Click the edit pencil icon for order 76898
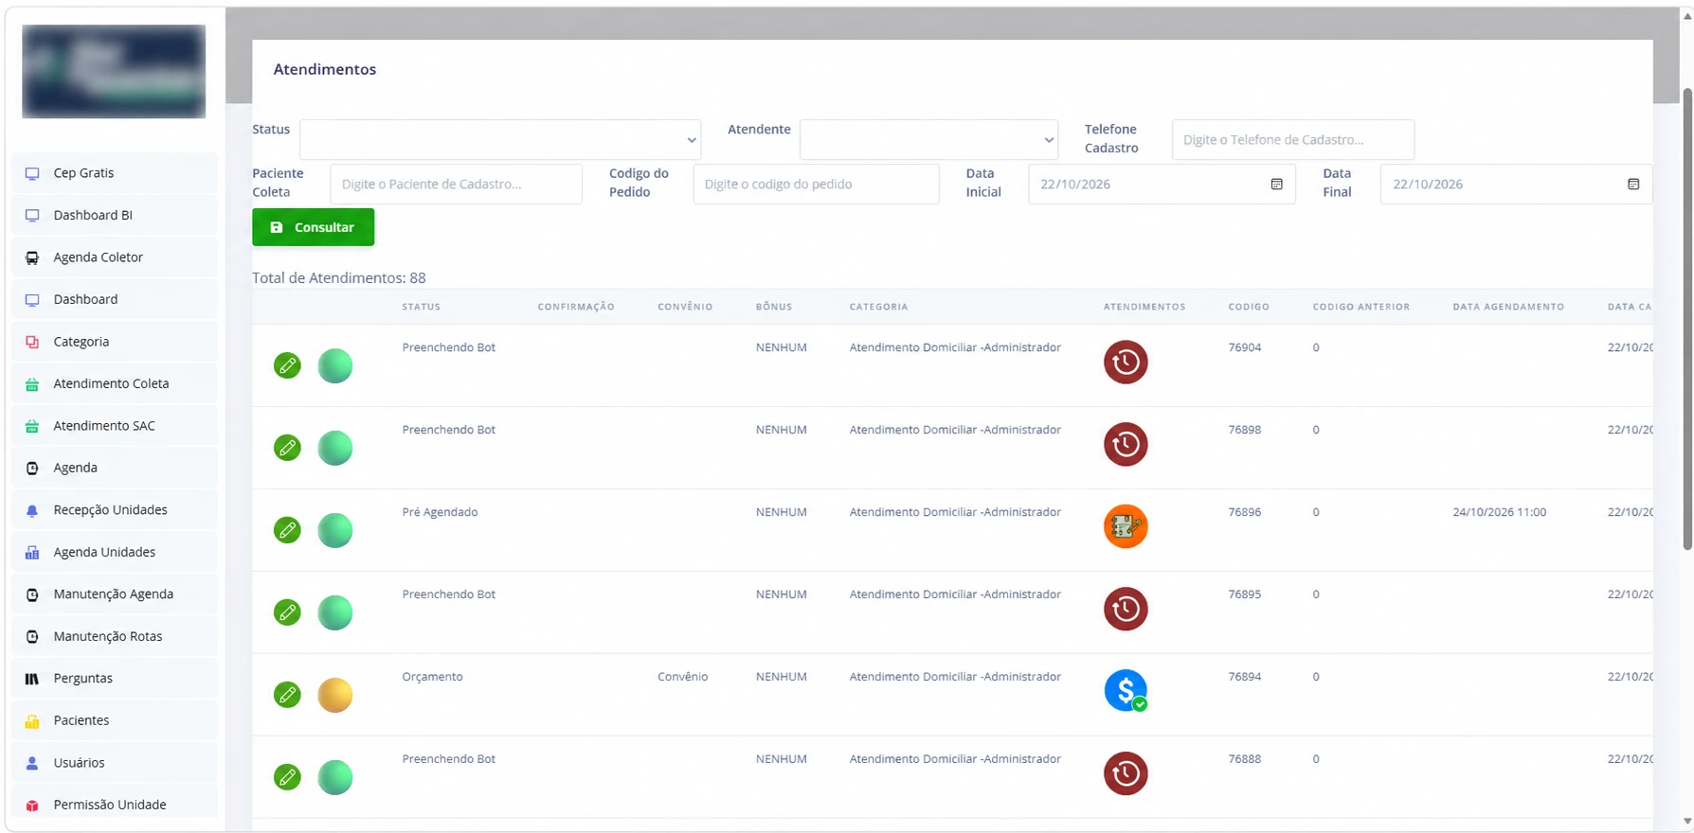 coord(287,448)
